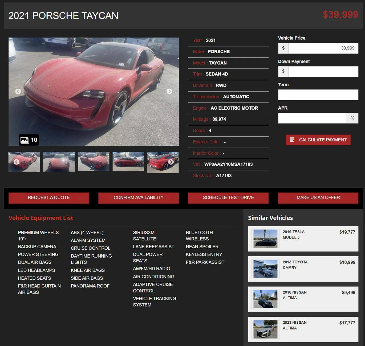The height and width of the screenshot is (346, 365).
Task: Click Request a Quote button
Action: [49, 198]
